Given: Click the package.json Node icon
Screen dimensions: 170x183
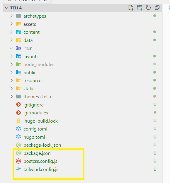Looking at the screenshot, I should [x=18, y=153].
